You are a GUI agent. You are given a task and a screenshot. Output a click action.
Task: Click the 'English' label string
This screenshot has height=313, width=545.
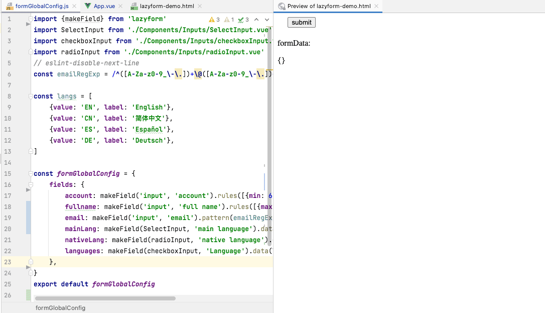click(149, 107)
